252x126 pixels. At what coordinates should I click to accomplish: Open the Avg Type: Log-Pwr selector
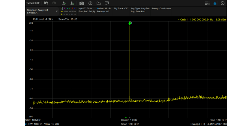tap(140, 8)
